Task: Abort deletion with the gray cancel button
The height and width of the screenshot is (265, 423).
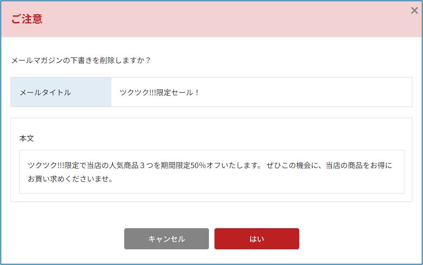Action: [x=167, y=239]
